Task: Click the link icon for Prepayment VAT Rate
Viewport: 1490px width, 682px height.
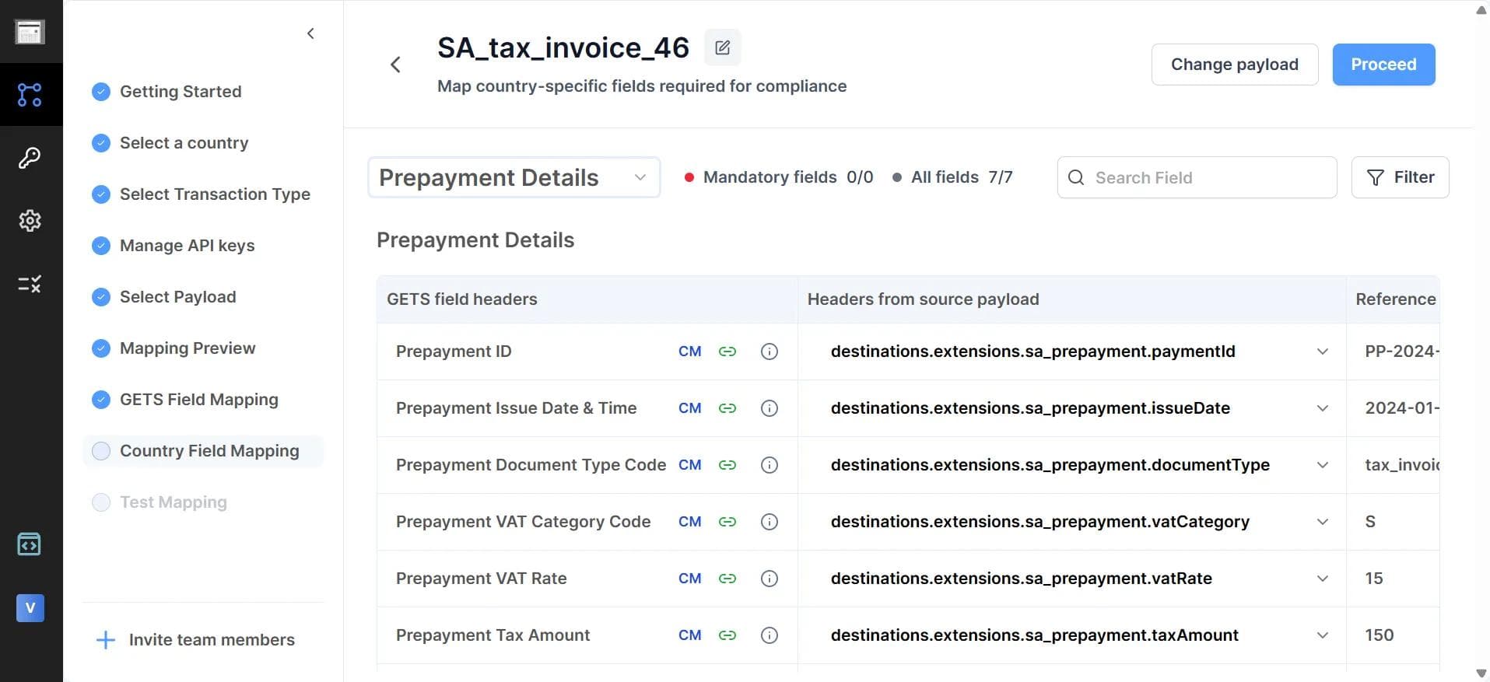Action: [727, 579]
